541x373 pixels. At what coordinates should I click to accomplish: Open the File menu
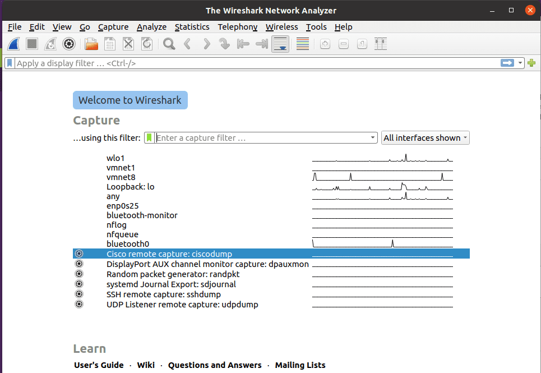click(x=15, y=27)
